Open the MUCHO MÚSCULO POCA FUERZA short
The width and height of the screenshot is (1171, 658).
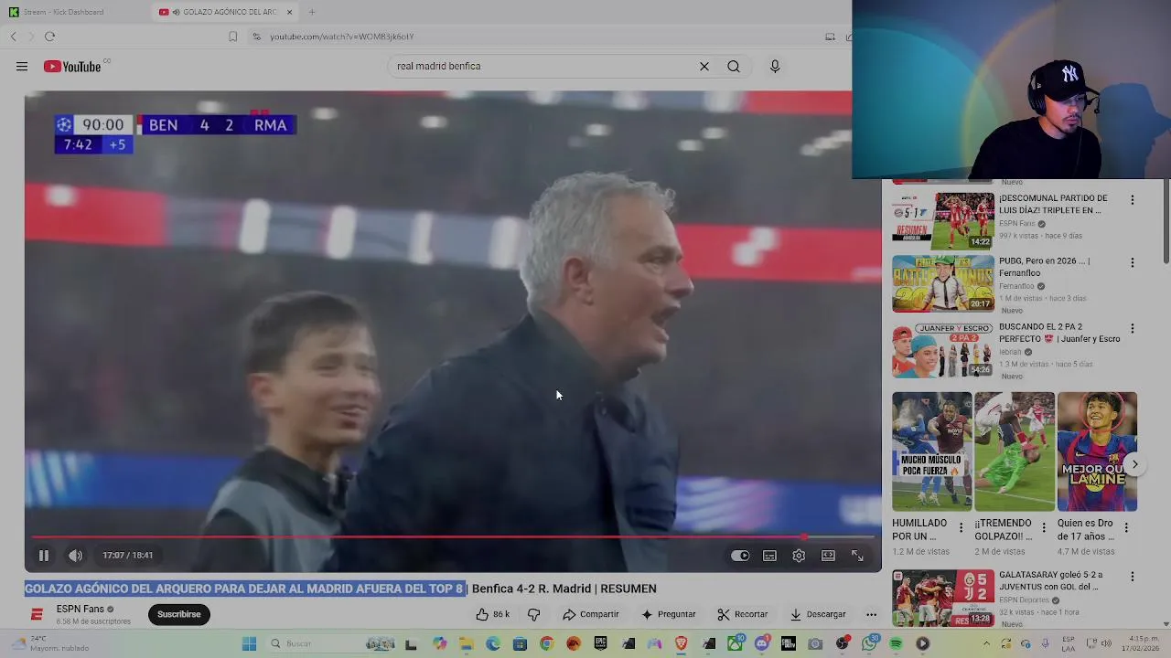[932, 451]
